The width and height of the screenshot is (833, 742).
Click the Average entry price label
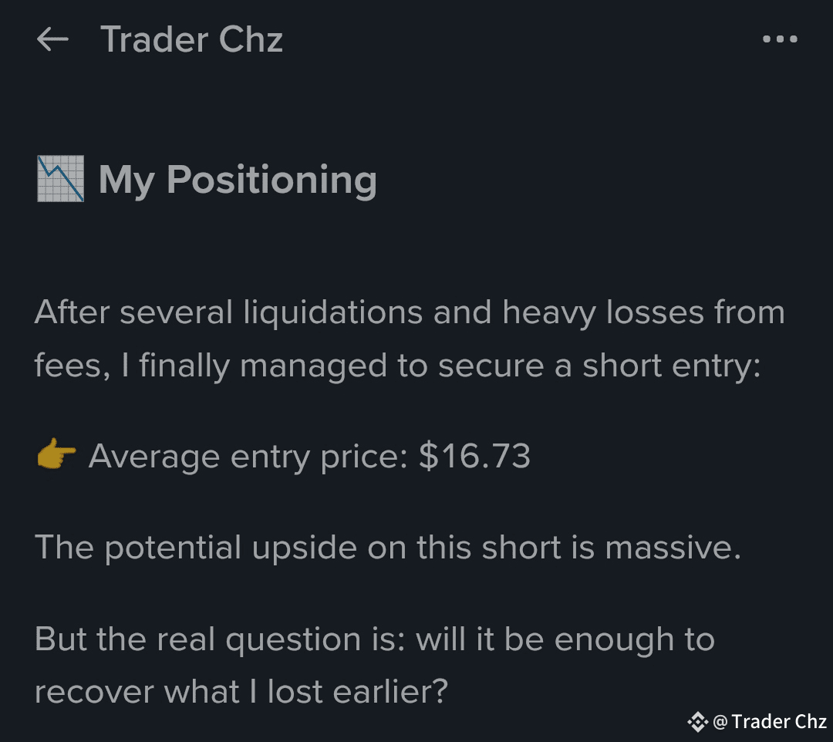[248, 457]
